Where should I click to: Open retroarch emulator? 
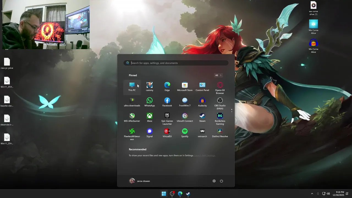202,133
